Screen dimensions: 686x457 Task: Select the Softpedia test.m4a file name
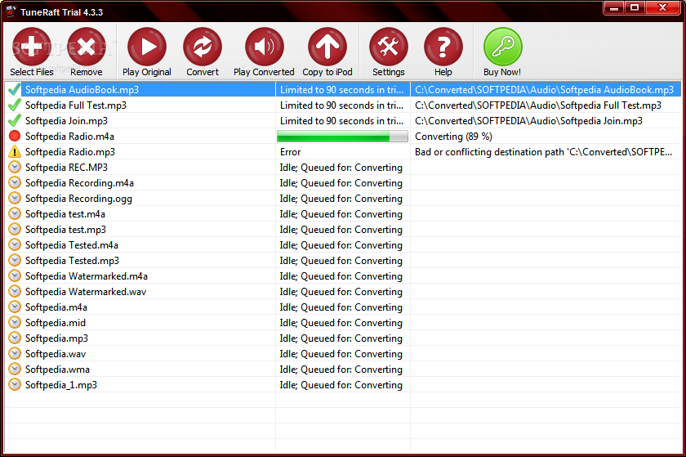[65, 214]
